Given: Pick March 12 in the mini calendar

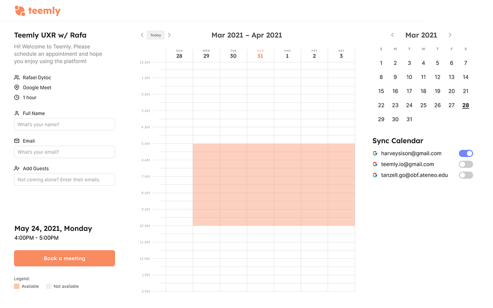Looking at the screenshot, I should (438, 77).
